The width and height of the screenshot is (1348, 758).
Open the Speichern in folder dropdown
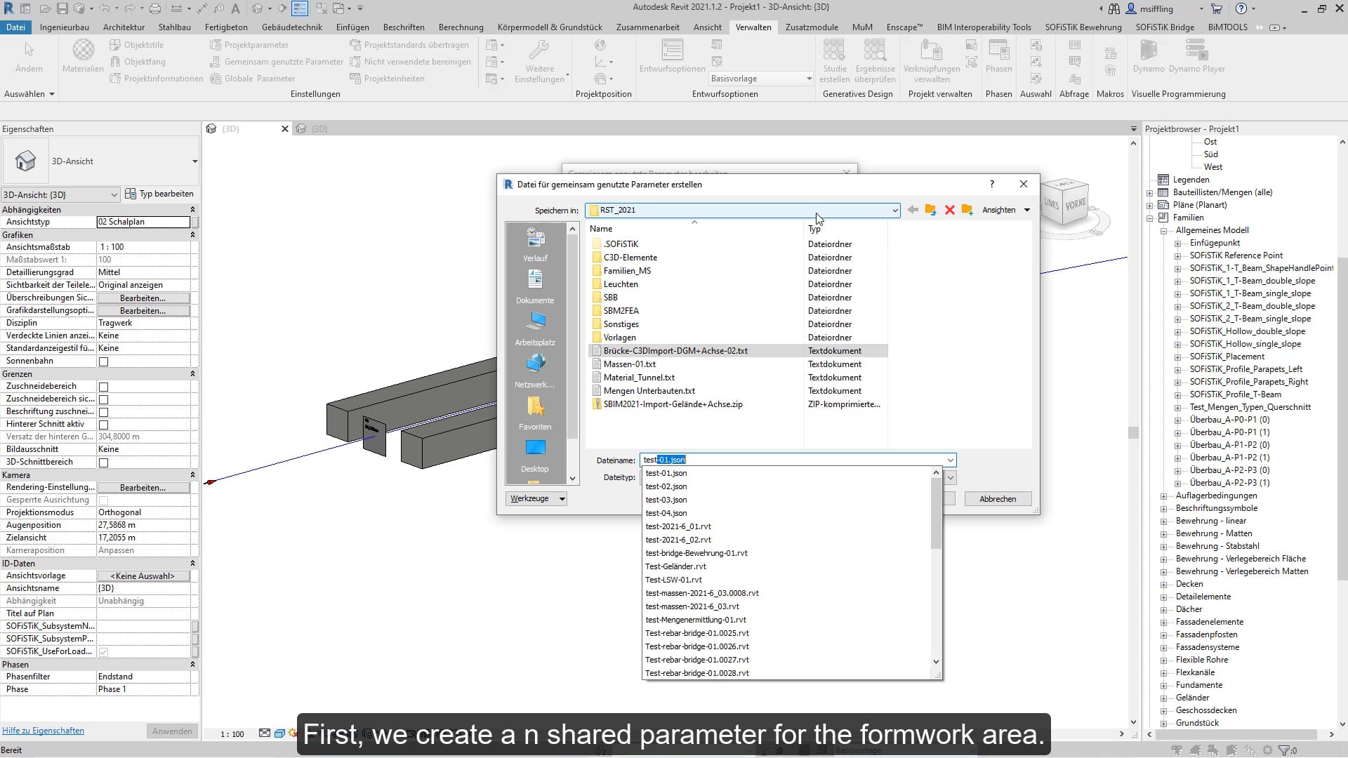[x=894, y=210]
